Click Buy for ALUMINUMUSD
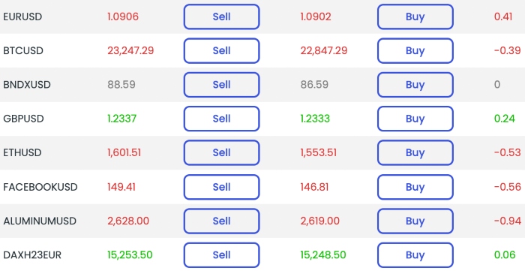The width and height of the screenshot is (525, 271). click(415, 221)
